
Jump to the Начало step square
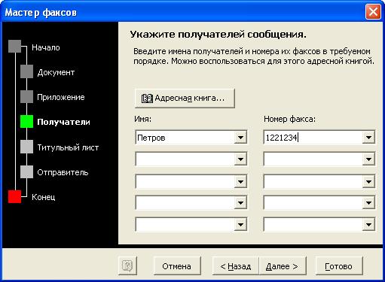coord(14,47)
